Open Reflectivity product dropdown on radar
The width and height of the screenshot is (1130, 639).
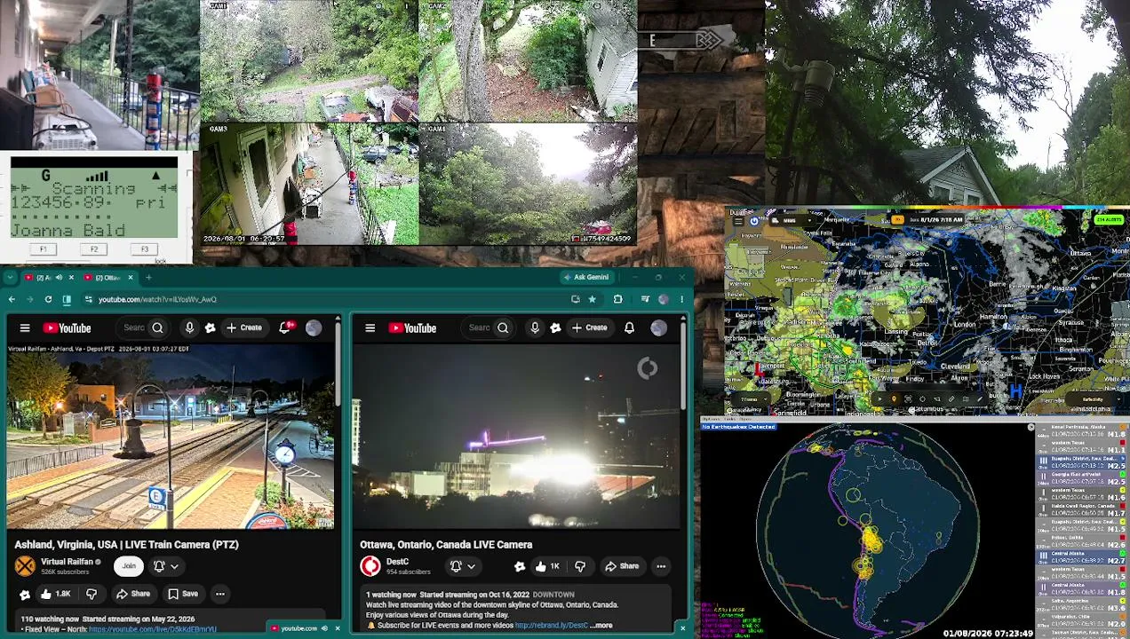point(1094,399)
